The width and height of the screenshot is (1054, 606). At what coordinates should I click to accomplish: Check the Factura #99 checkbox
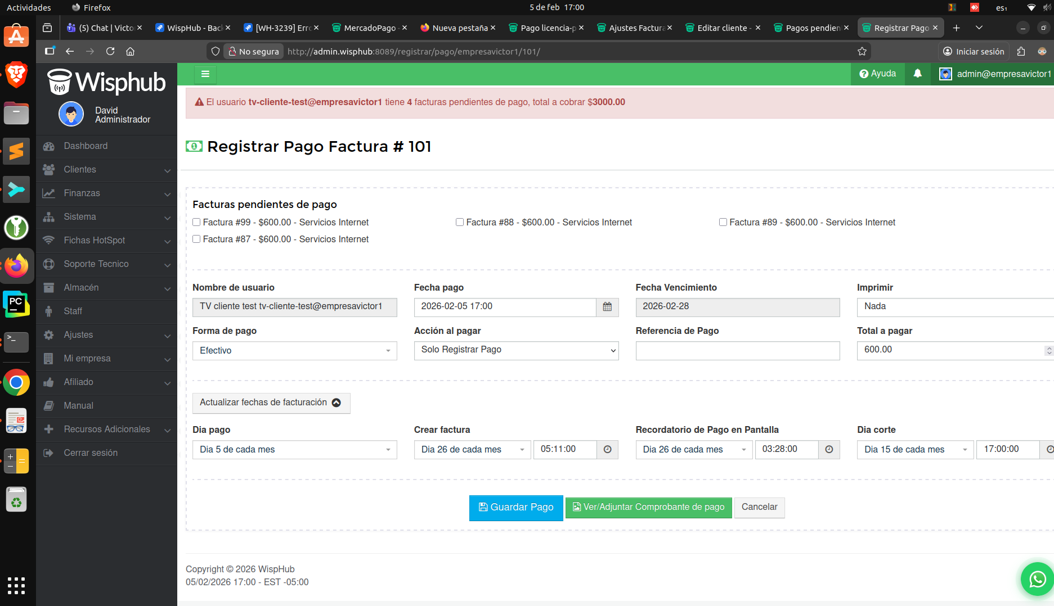click(x=196, y=223)
